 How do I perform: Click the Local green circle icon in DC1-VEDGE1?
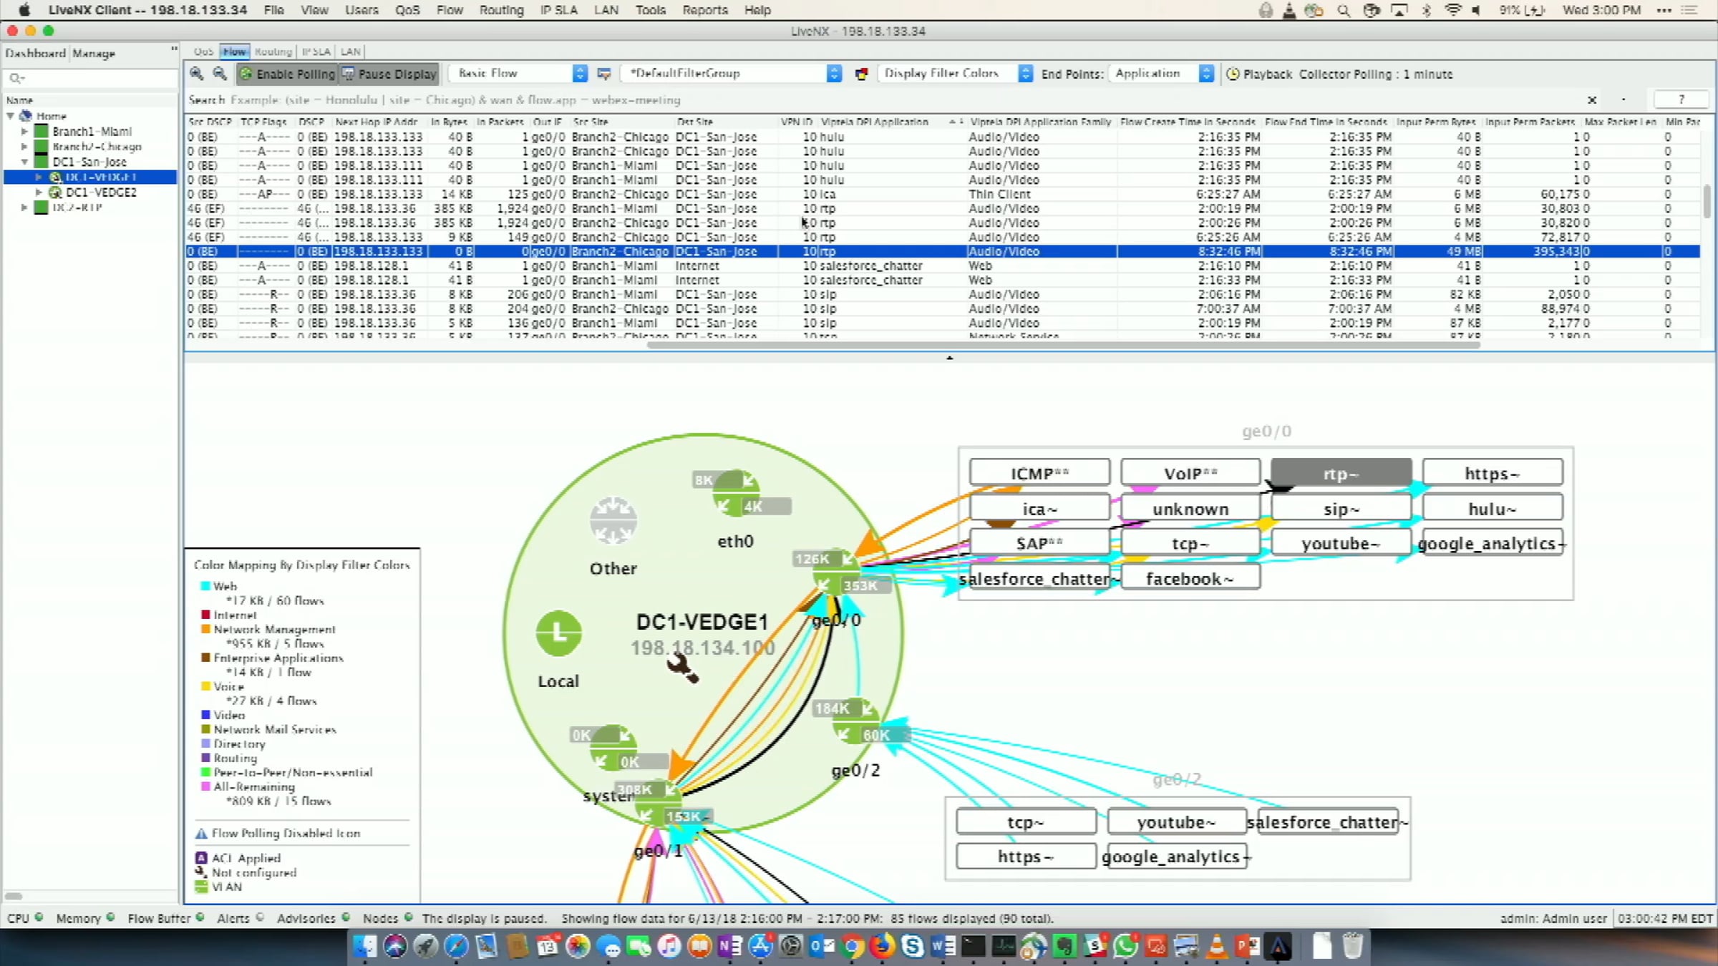pos(558,633)
